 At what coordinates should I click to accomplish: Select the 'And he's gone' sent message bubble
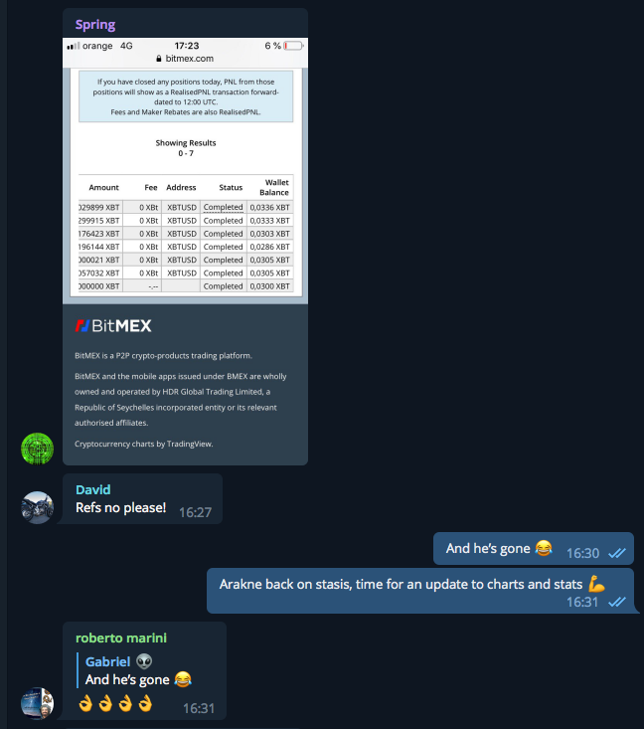534,549
